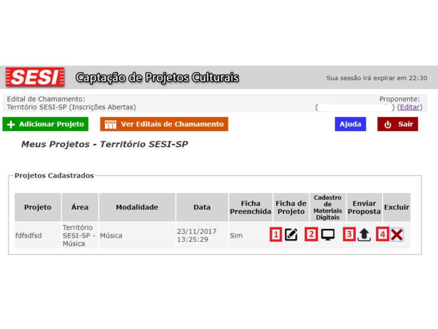Click the Ficha Preenchida column header
This screenshot has width=438, height=329.
[x=251, y=207]
